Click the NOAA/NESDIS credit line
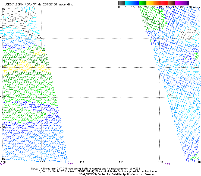Image resolution: width=201 pixels, height=176 pixels. (117, 174)
